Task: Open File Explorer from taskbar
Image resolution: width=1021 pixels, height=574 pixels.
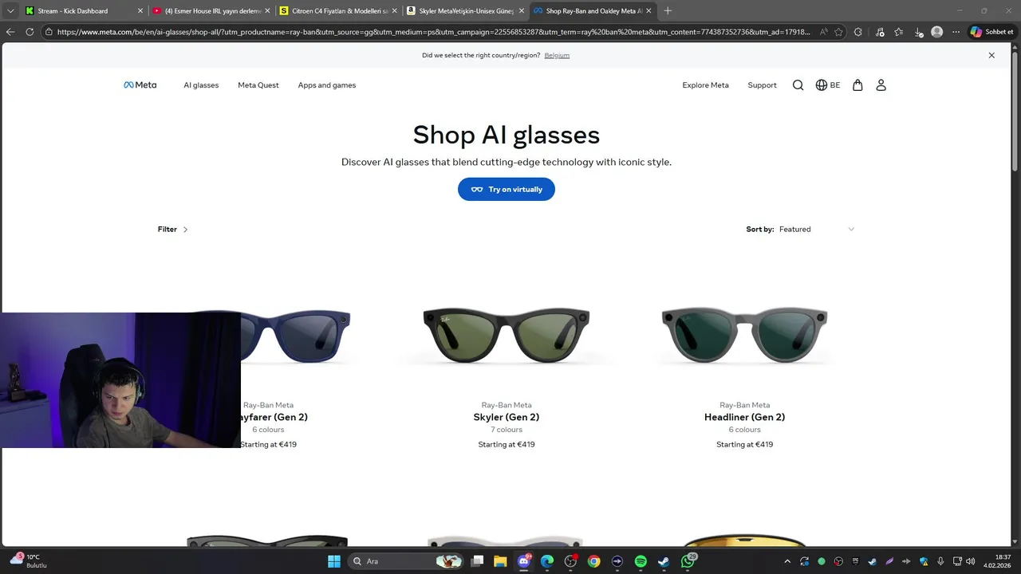Action: coord(500,561)
